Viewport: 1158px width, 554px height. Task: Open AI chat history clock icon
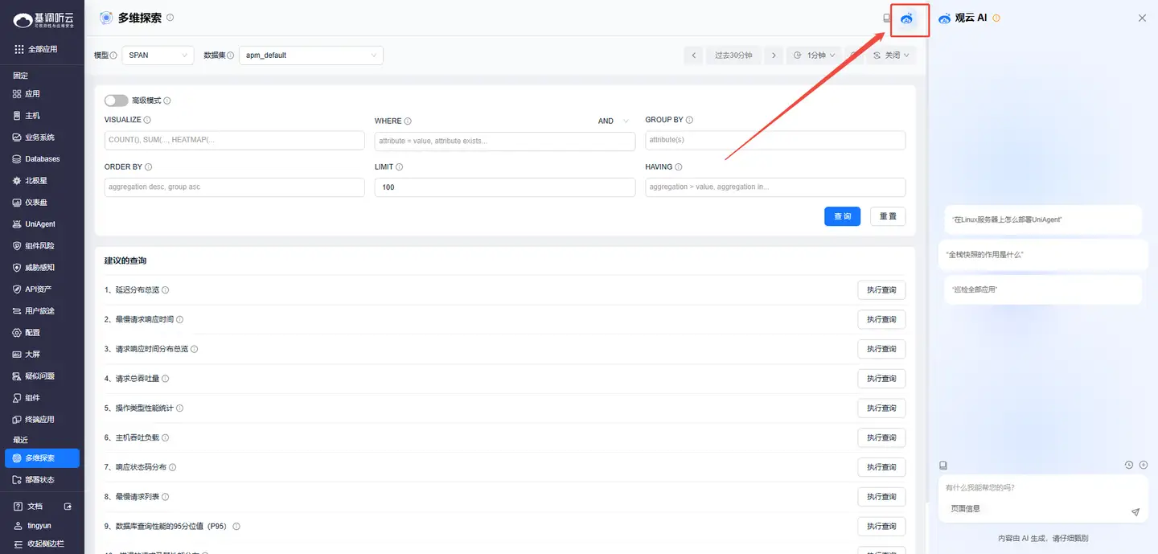1128,465
